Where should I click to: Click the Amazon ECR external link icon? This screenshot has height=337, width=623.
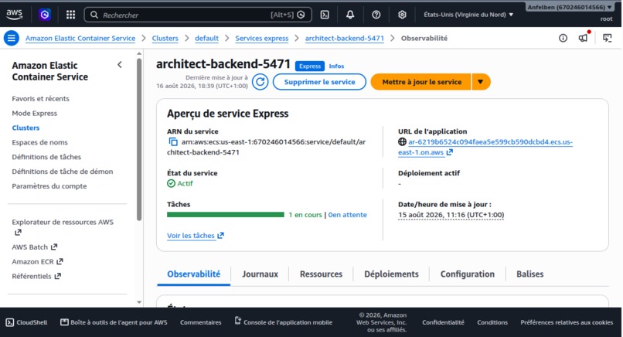(x=60, y=261)
